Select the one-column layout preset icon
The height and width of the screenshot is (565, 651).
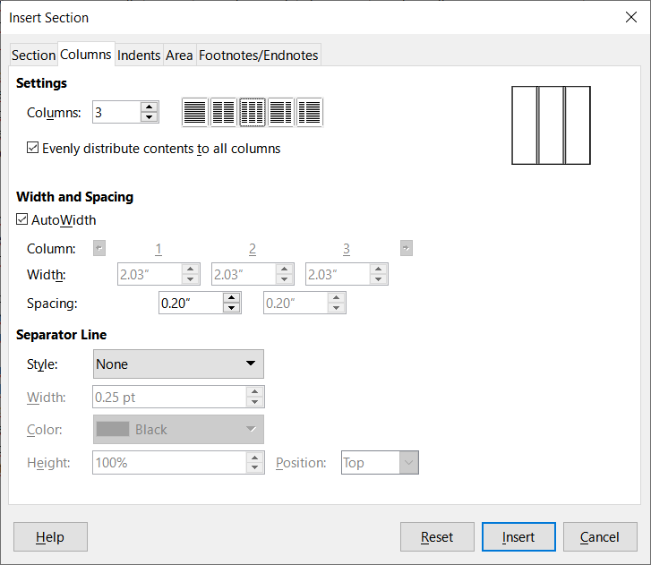[x=194, y=113]
